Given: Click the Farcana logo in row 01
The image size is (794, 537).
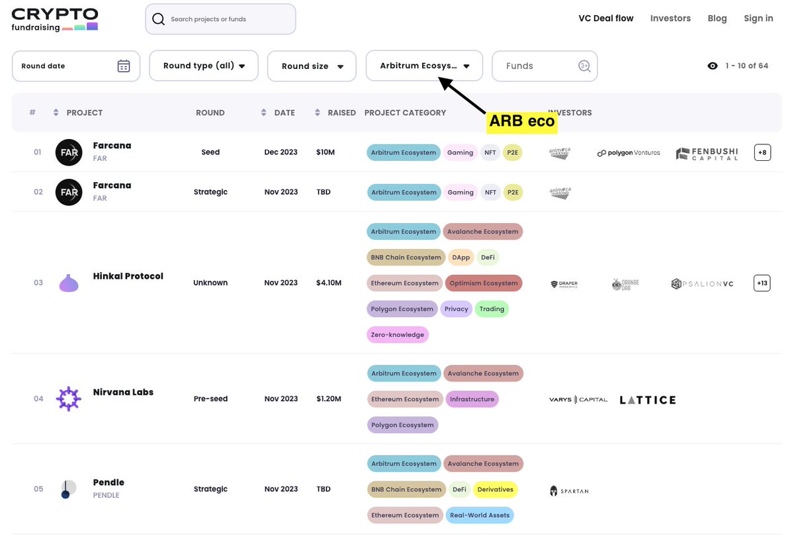Looking at the screenshot, I should point(69,152).
